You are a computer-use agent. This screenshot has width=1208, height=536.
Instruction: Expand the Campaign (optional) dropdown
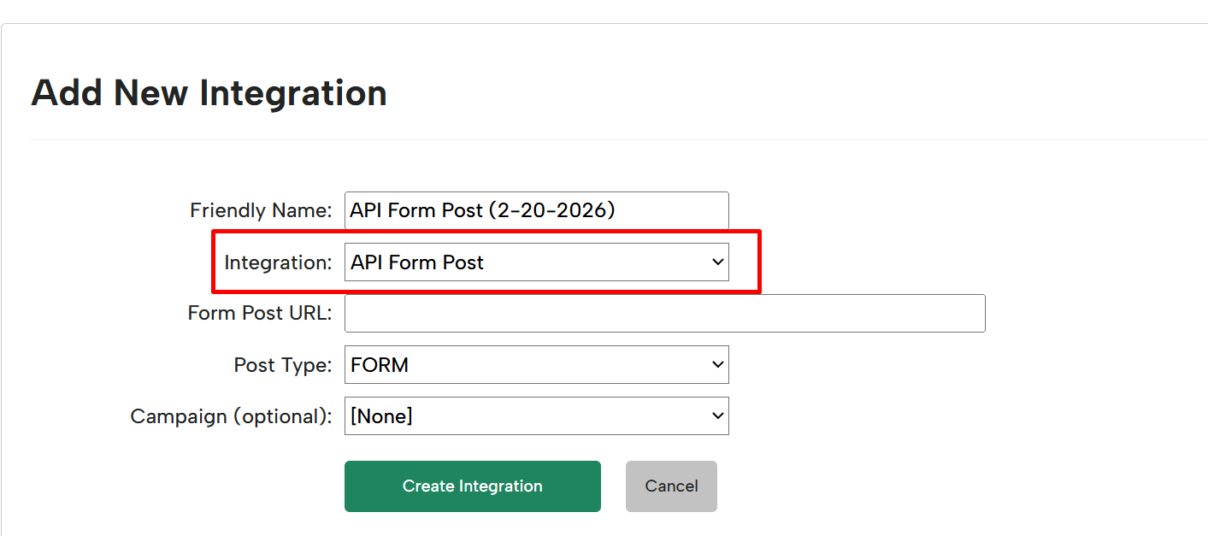pyautogui.click(x=536, y=416)
